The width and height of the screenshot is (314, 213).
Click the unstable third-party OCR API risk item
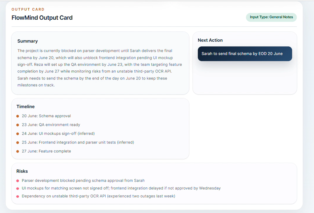click(x=98, y=196)
